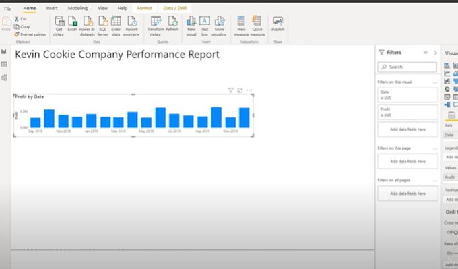Screen dimensions: 458x269
Task: Toggle the eye icon in Filters header
Action: click(426, 53)
